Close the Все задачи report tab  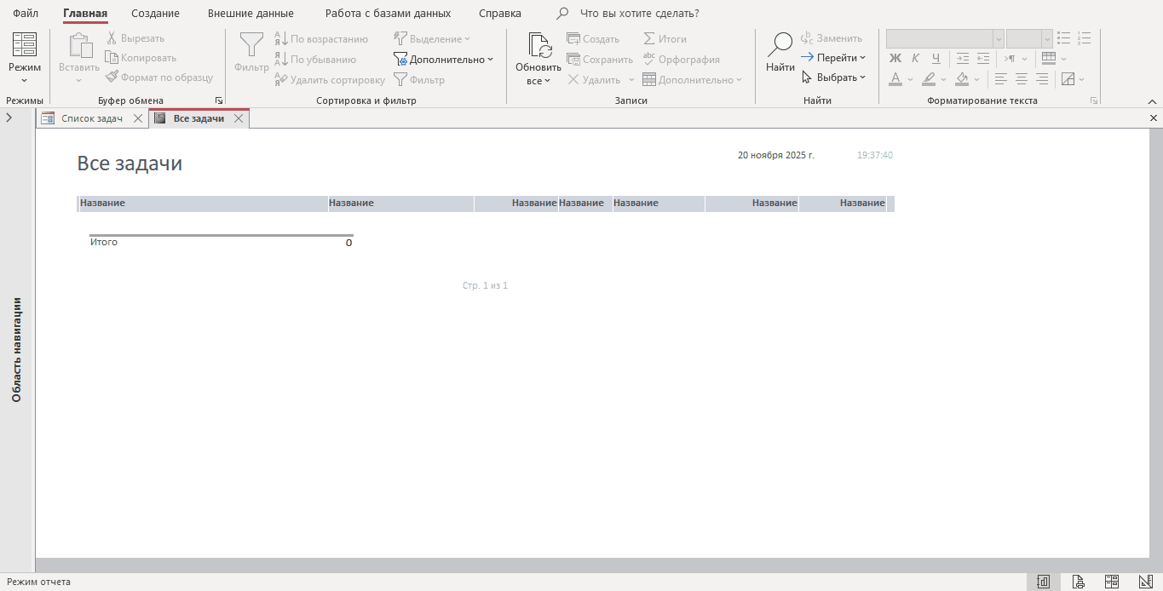pyautogui.click(x=239, y=119)
